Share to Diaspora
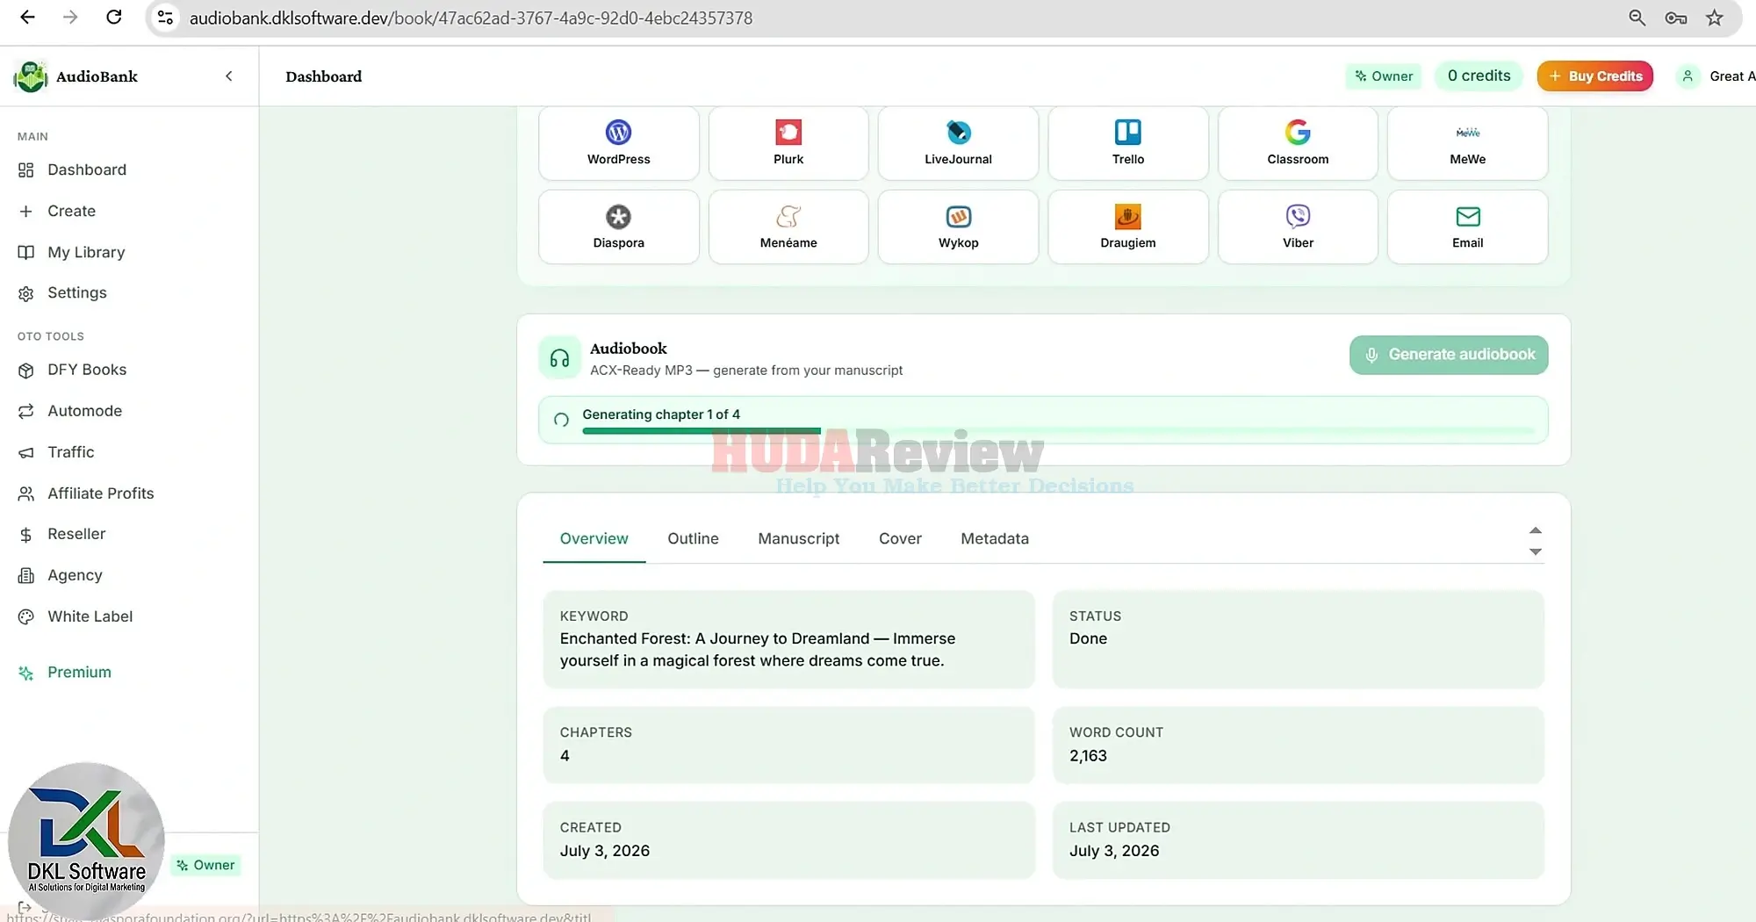1756x922 pixels. tap(618, 227)
